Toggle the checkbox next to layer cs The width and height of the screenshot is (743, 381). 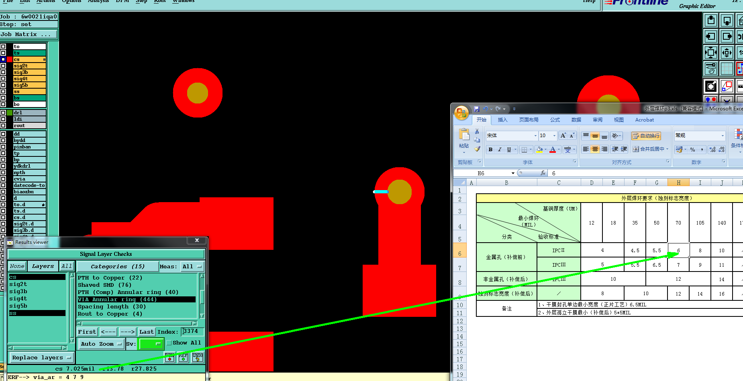(3, 59)
